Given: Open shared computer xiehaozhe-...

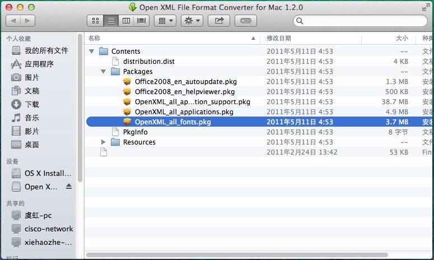Looking at the screenshot, I should tap(41, 242).
